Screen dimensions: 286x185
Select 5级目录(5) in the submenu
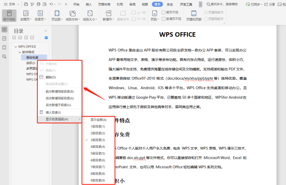[x=98, y=153]
